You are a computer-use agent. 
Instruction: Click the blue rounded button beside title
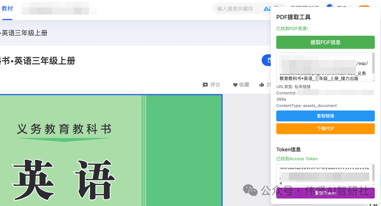[266, 60]
